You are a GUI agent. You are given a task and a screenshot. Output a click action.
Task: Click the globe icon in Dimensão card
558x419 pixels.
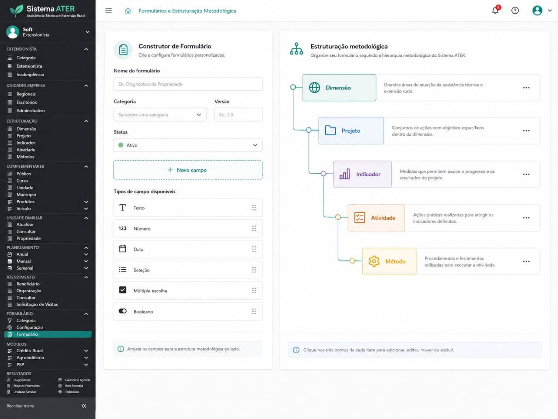pyautogui.click(x=314, y=87)
